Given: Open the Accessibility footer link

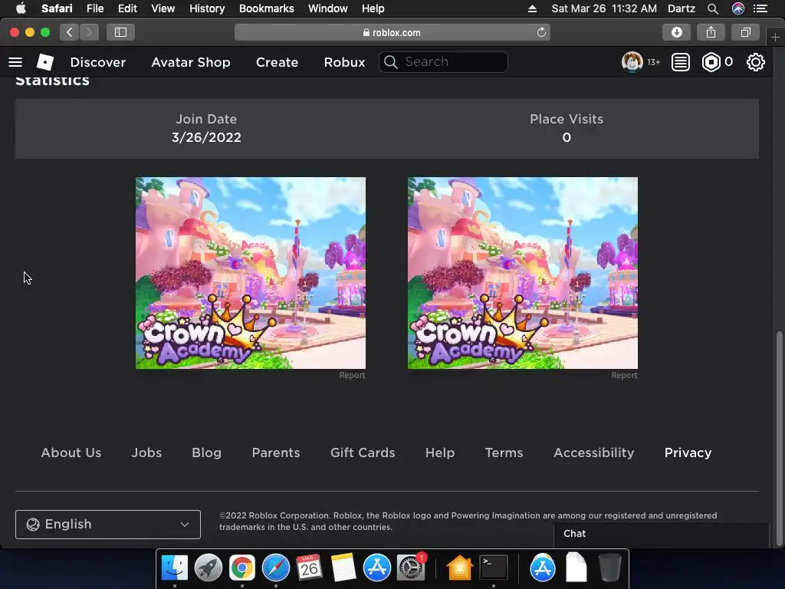Looking at the screenshot, I should coord(594,452).
